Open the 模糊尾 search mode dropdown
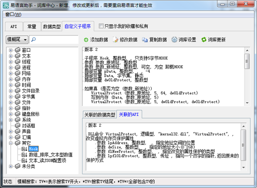Screen dimensions: 257x188 tap(17, 40)
